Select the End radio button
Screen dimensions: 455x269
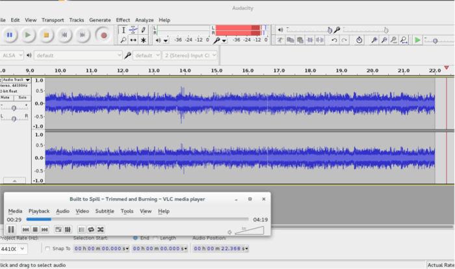tap(135, 238)
